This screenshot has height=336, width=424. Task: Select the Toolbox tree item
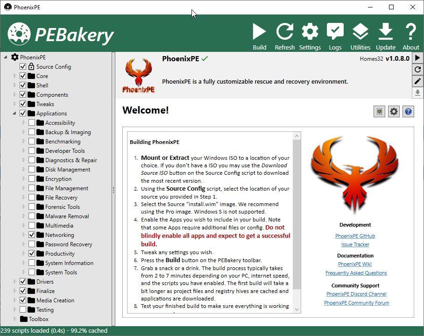click(x=39, y=319)
